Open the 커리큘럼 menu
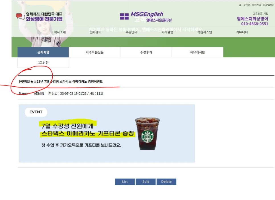Image resolution: width=275 pixels, height=200 pixels. click(x=167, y=32)
